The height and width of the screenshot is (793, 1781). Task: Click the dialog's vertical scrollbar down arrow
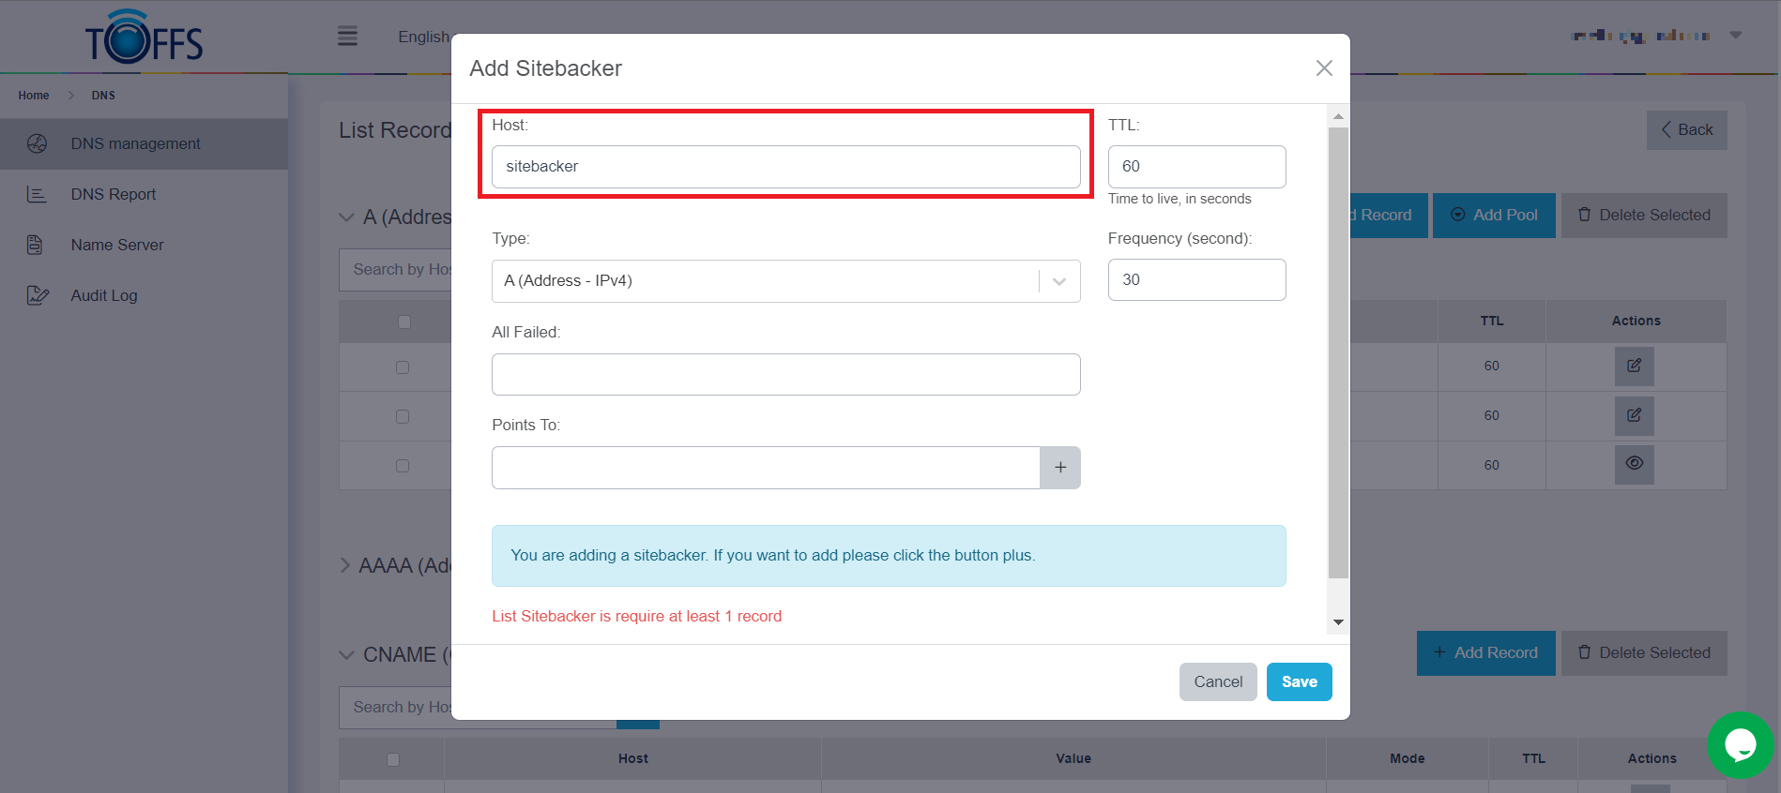1338,622
